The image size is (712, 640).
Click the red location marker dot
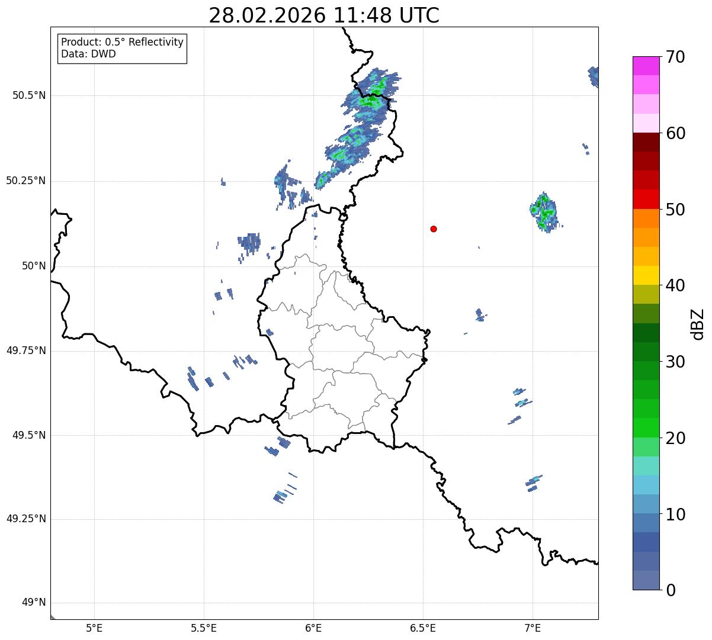434,229
